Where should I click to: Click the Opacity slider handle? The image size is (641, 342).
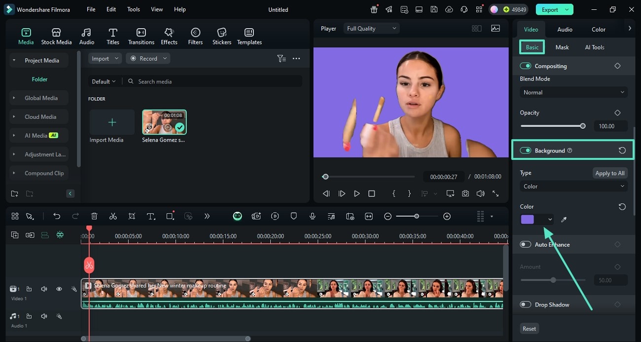(x=583, y=126)
